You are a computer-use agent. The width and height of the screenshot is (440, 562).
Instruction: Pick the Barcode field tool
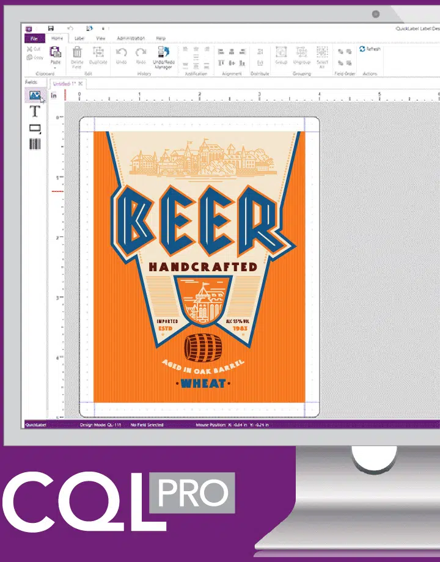pos(35,144)
